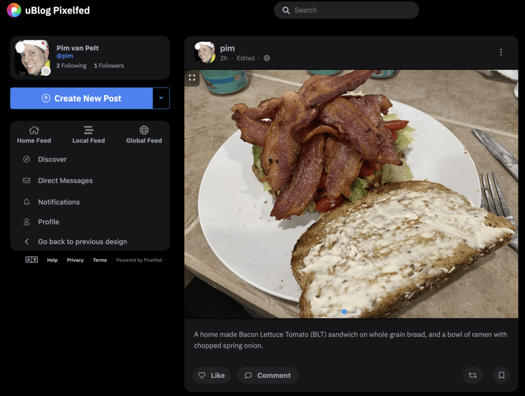Switch to the Local Feed tab
The width and height of the screenshot is (525, 396).
click(x=88, y=135)
